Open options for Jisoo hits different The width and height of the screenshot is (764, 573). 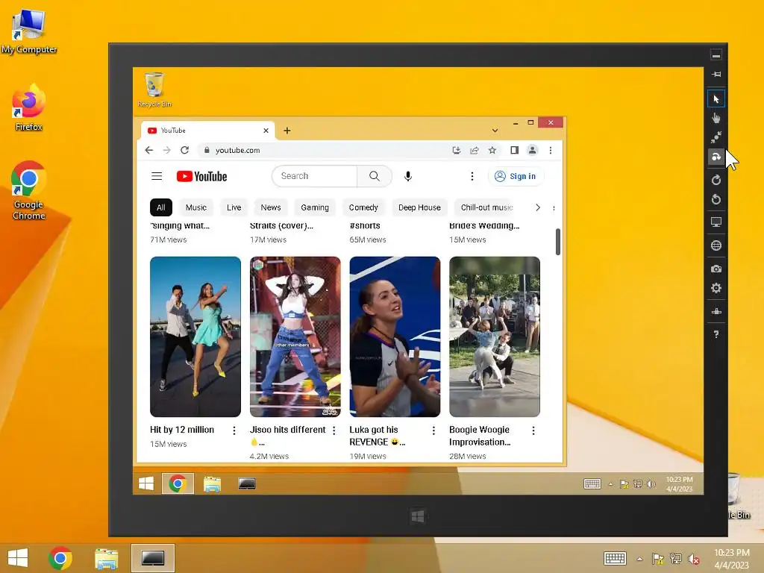click(x=334, y=430)
